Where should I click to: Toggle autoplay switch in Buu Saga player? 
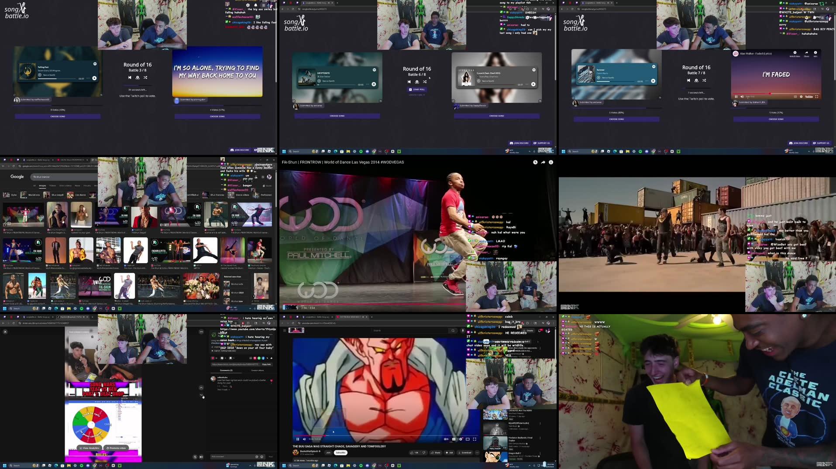(446, 439)
